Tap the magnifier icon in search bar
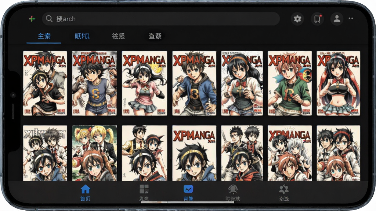The width and height of the screenshot is (376, 211). pos(49,19)
